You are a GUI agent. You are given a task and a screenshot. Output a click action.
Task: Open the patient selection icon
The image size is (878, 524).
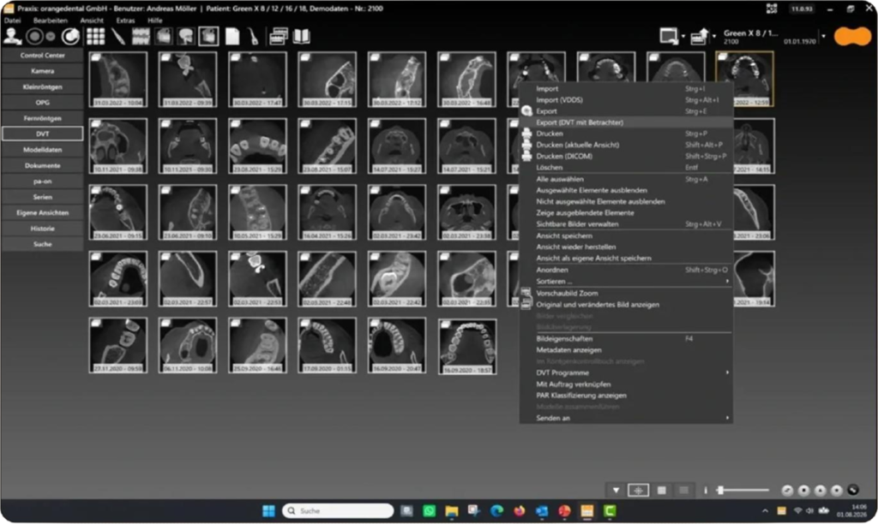pyautogui.click(x=12, y=36)
